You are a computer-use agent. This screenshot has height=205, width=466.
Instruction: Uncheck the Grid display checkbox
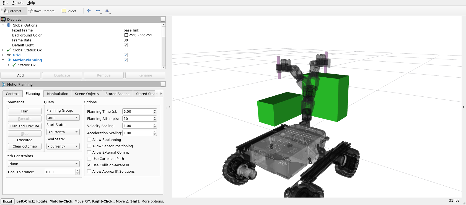coord(126,55)
